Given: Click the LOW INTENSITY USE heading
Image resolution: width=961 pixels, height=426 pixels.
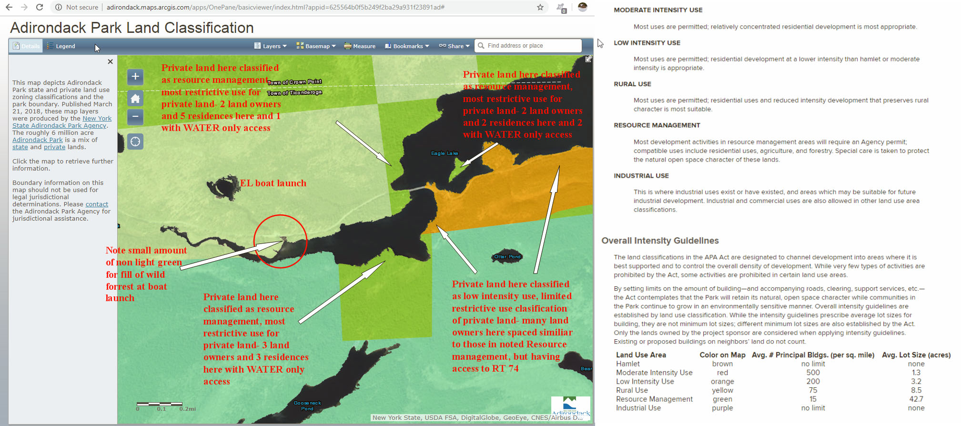Looking at the screenshot, I should 647,43.
